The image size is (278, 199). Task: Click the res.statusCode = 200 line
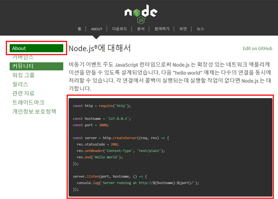click(98, 144)
